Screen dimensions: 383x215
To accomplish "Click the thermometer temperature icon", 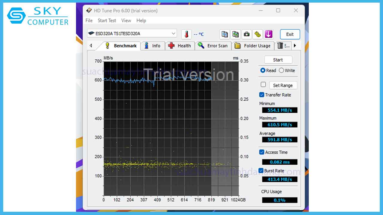I will coord(186,34).
